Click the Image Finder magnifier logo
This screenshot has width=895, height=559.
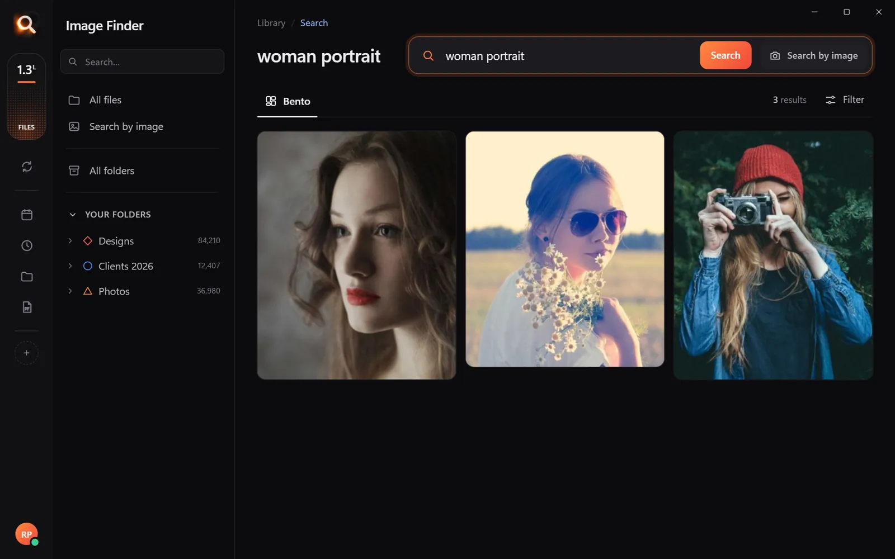(x=26, y=24)
